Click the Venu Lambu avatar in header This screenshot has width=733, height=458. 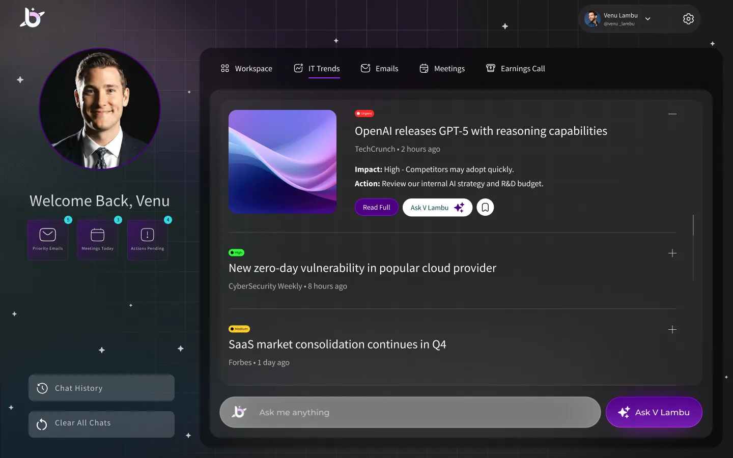592,19
